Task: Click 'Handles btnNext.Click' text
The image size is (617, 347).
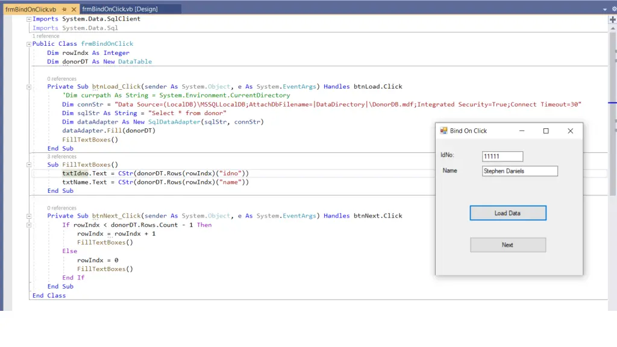Action: (363, 216)
